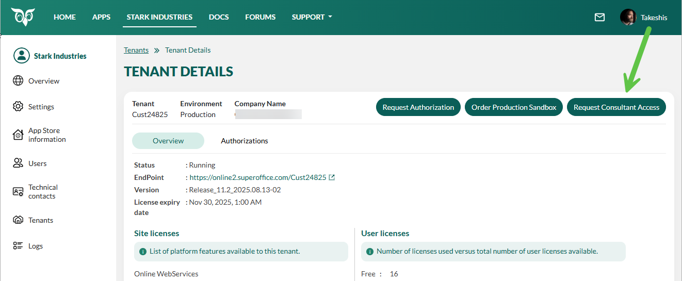Screen dimensions: 682x281
Task: Click info icon in User licenses banner
Action: click(x=370, y=252)
